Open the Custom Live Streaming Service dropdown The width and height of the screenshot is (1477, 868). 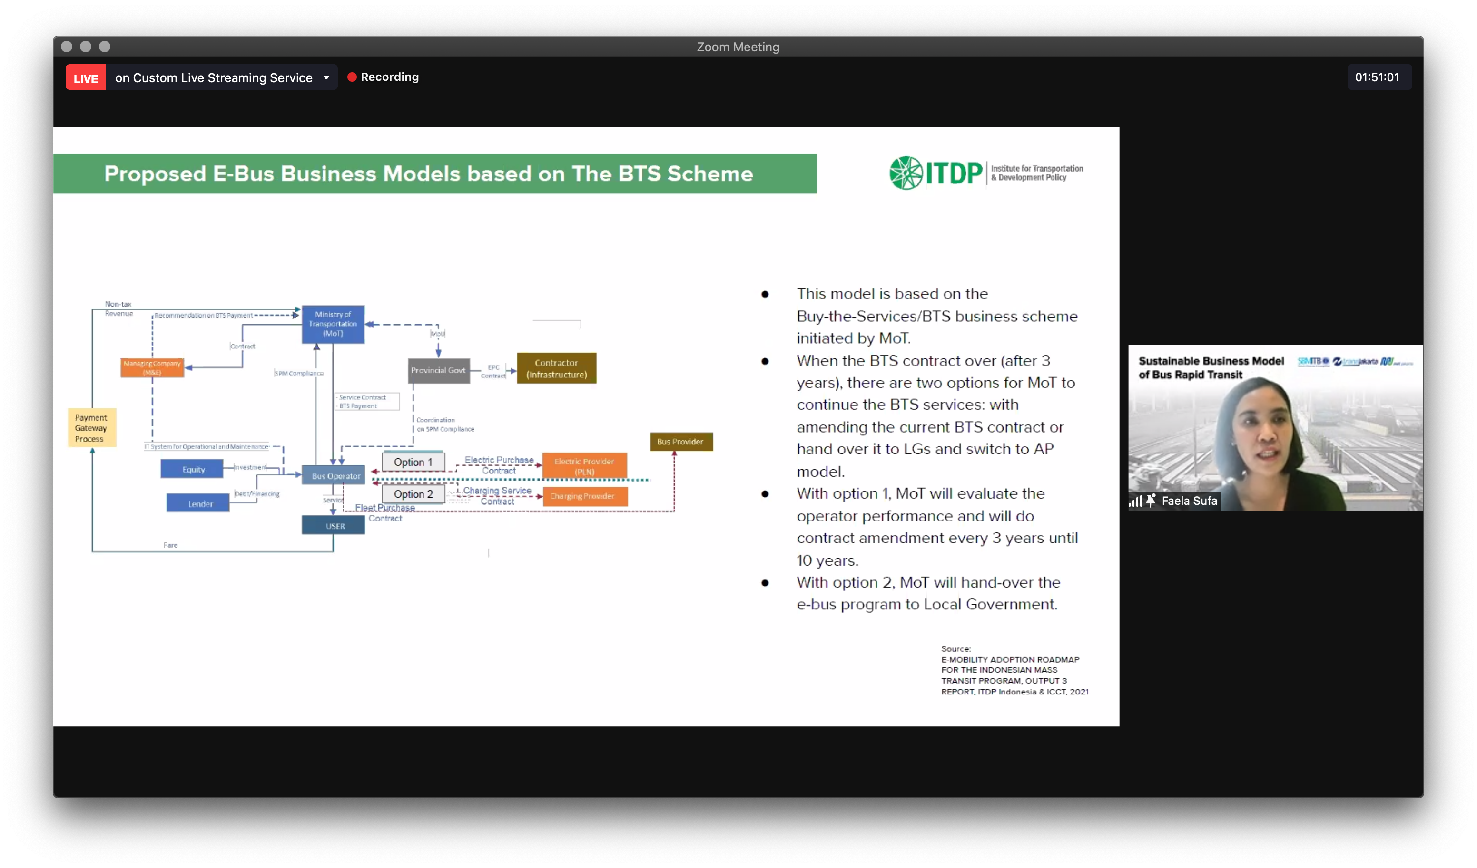(326, 77)
